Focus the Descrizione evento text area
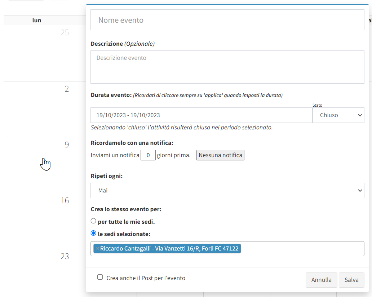The width and height of the screenshot is (372, 297). click(x=227, y=67)
